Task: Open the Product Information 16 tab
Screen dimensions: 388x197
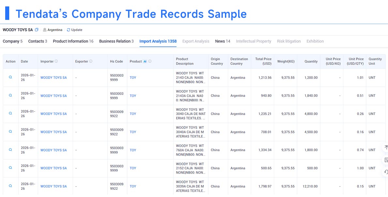Action: click(x=73, y=41)
